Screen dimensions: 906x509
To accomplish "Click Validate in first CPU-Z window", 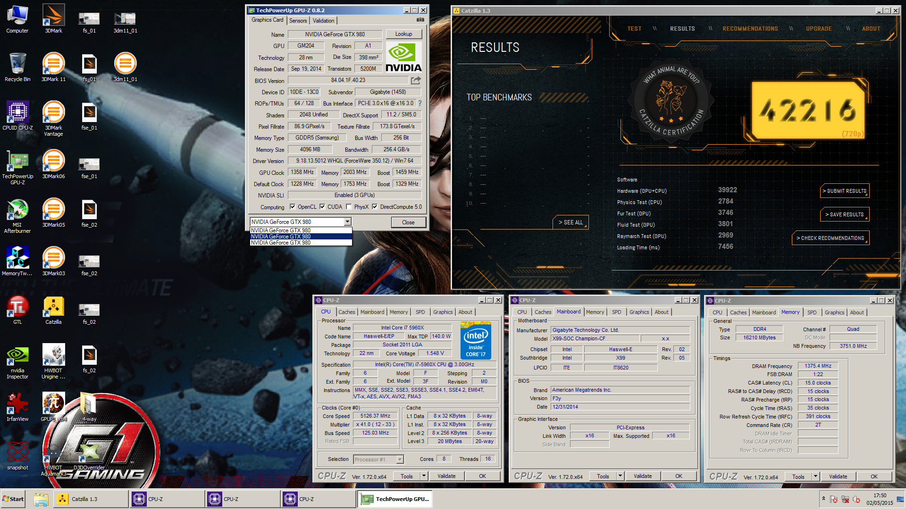I will 446,476.
